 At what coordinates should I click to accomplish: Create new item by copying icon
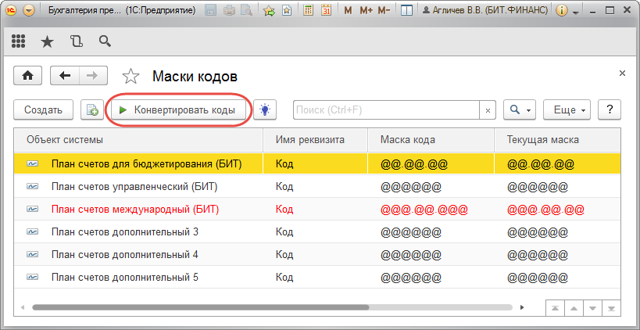pyautogui.click(x=92, y=110)
